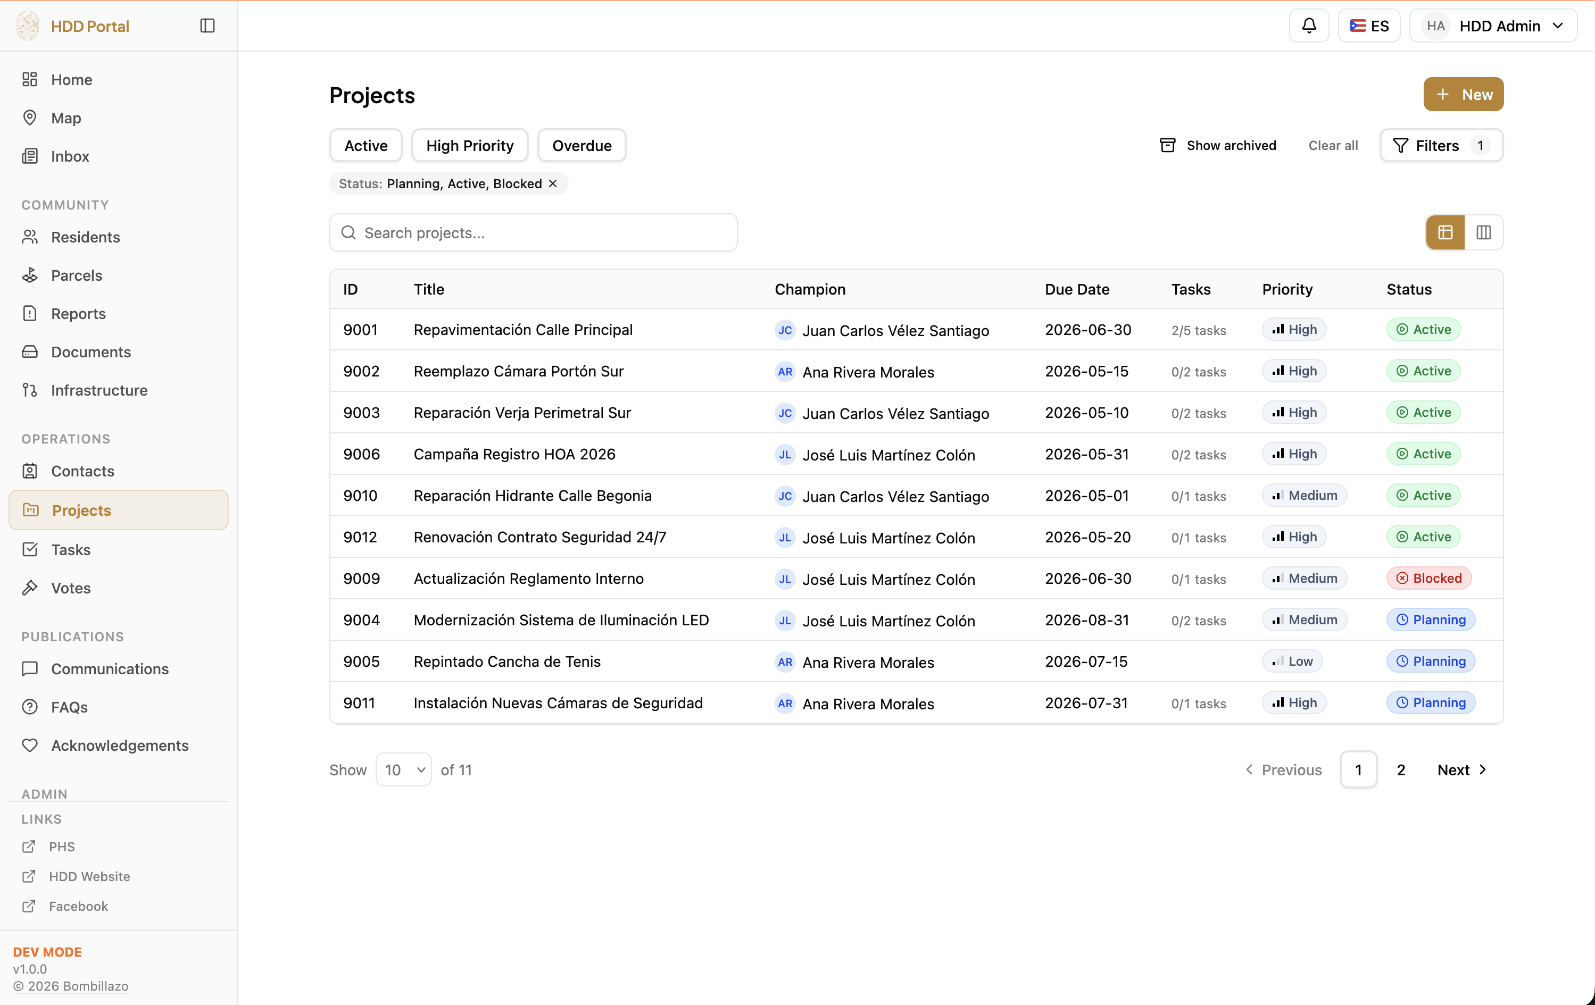Toggle the Active quick filter
The width and height of the screenshot is (1595, 1005).
click(x=365, y=146)
